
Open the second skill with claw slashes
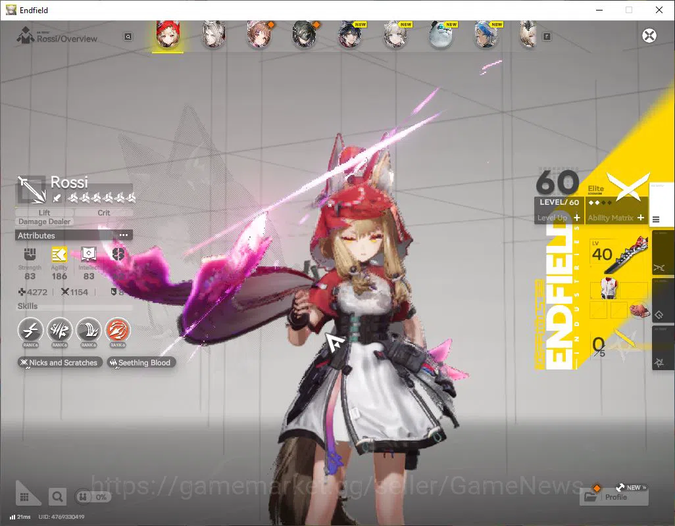click(59, 330)
